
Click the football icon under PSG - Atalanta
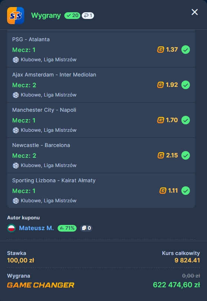tap(16, 60)
